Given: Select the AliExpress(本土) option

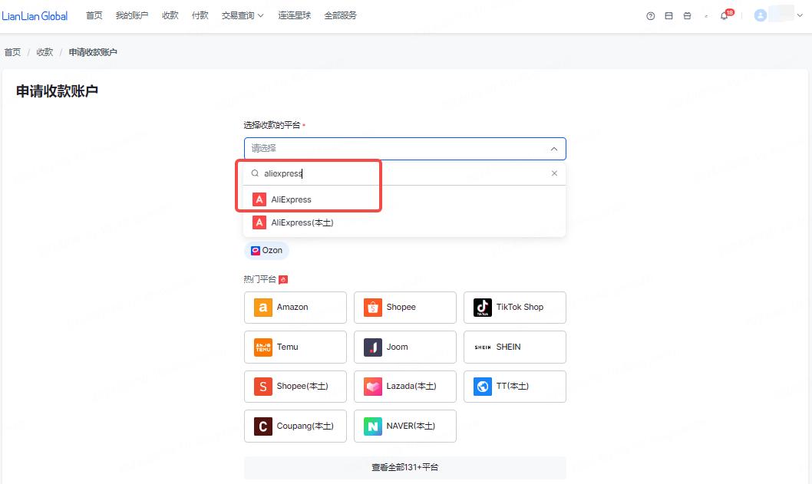Looking at the screenshot, I should click(x=404, y=222).
